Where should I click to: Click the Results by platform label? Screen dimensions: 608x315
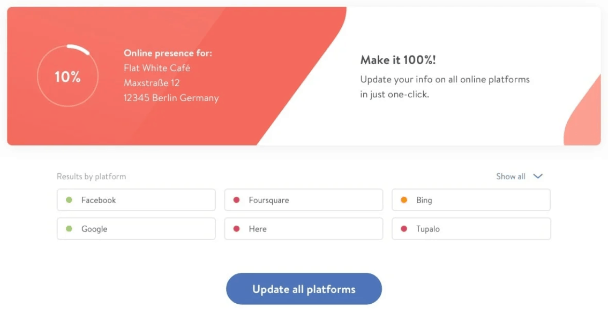click(x=92, y=176)
